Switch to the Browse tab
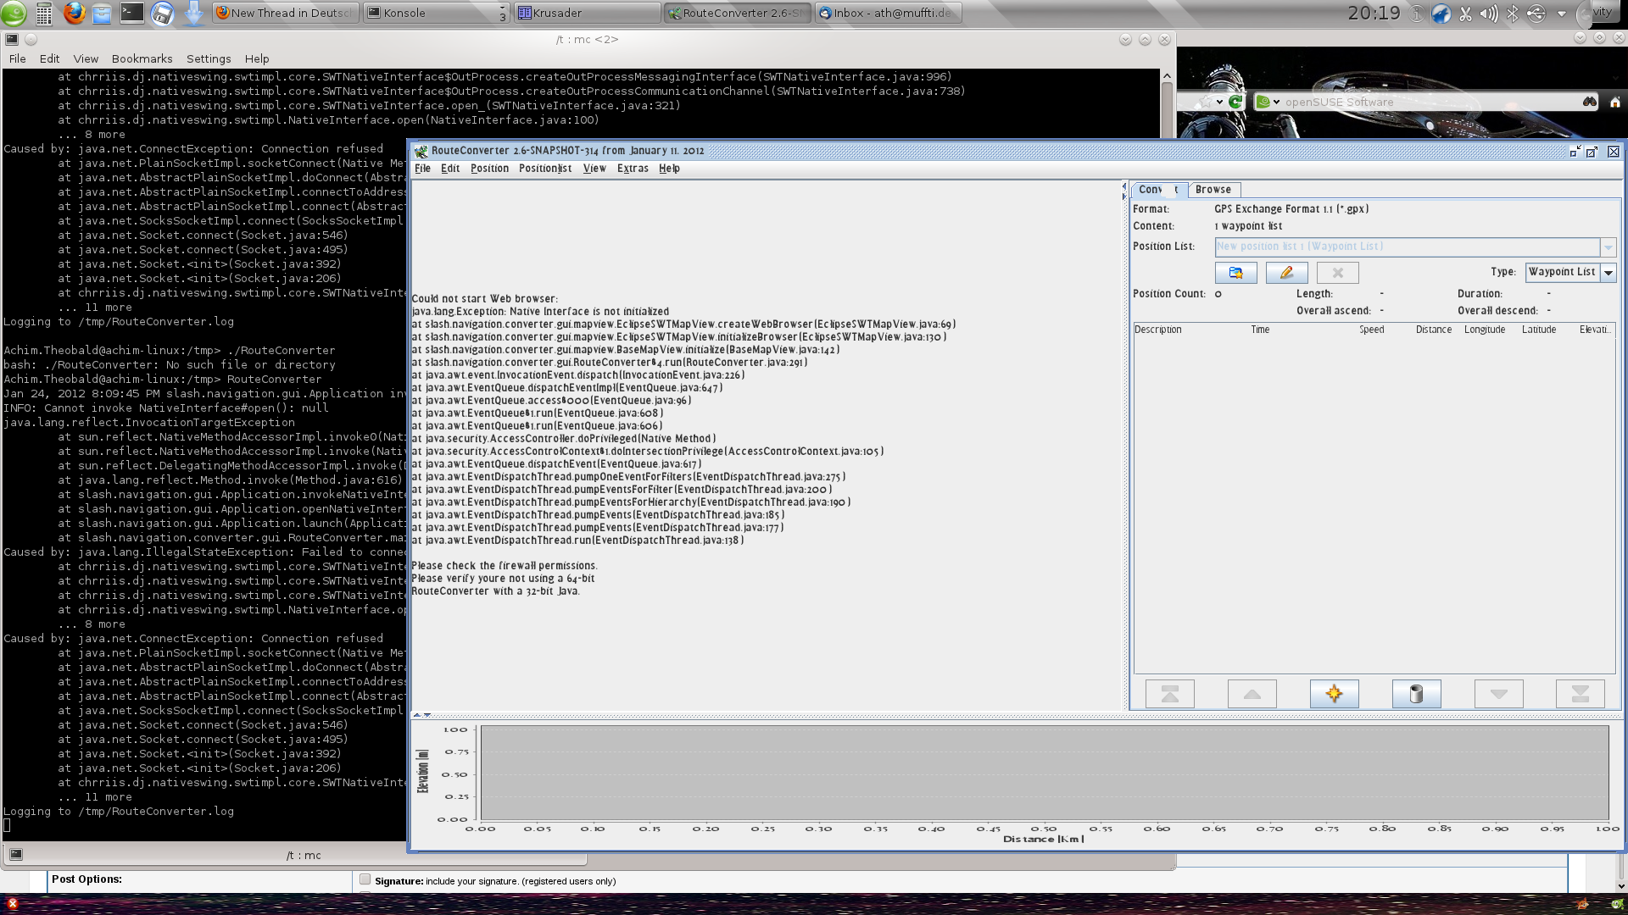The height and width of the screenshot is (915, 1628). pos(1213,190)
